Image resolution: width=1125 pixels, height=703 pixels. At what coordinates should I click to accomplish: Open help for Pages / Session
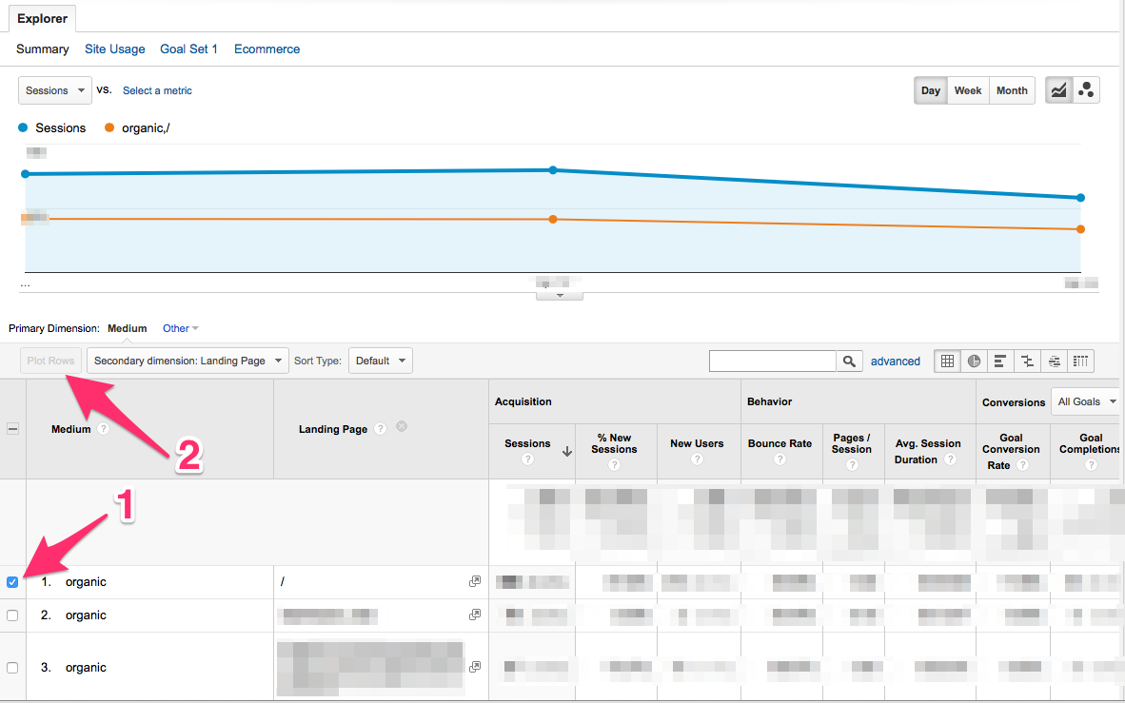[x=853, y=465]
